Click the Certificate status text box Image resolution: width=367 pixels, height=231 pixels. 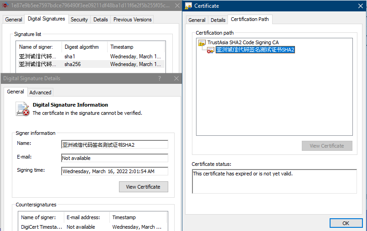point(274,181)
